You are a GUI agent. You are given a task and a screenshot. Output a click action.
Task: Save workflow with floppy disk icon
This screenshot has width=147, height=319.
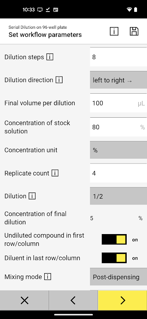(x=134, y=32)
